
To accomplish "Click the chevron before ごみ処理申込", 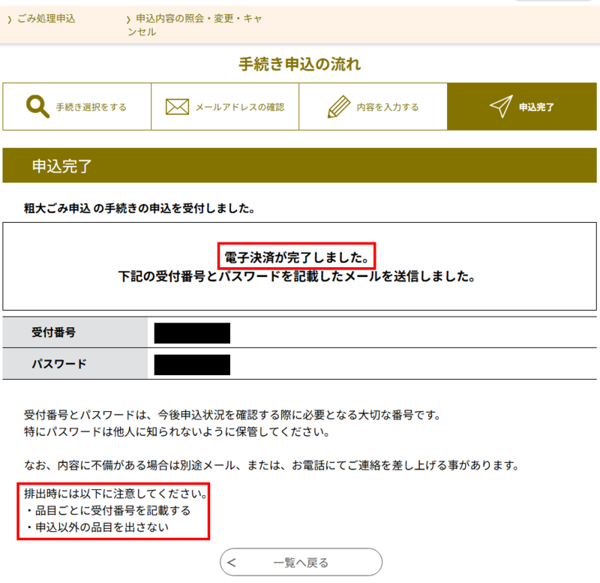I will [10, 20].
